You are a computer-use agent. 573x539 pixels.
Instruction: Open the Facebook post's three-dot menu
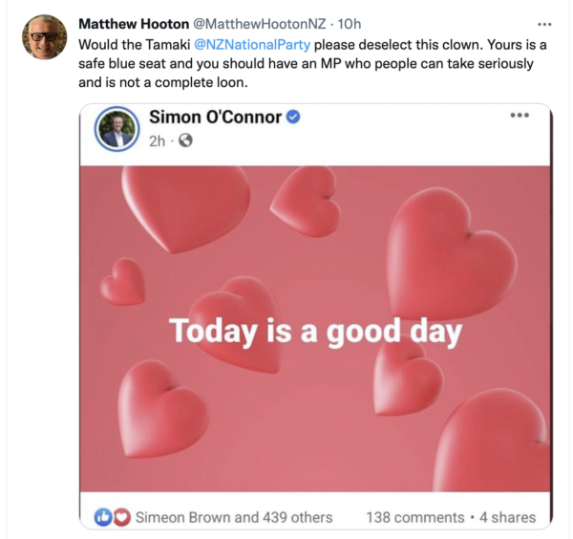519,117
